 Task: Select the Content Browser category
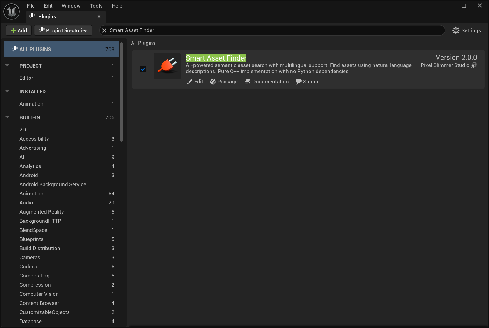(62, 303)
